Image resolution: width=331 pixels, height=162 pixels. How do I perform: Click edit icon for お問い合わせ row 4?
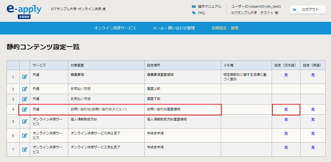[25, 109]
